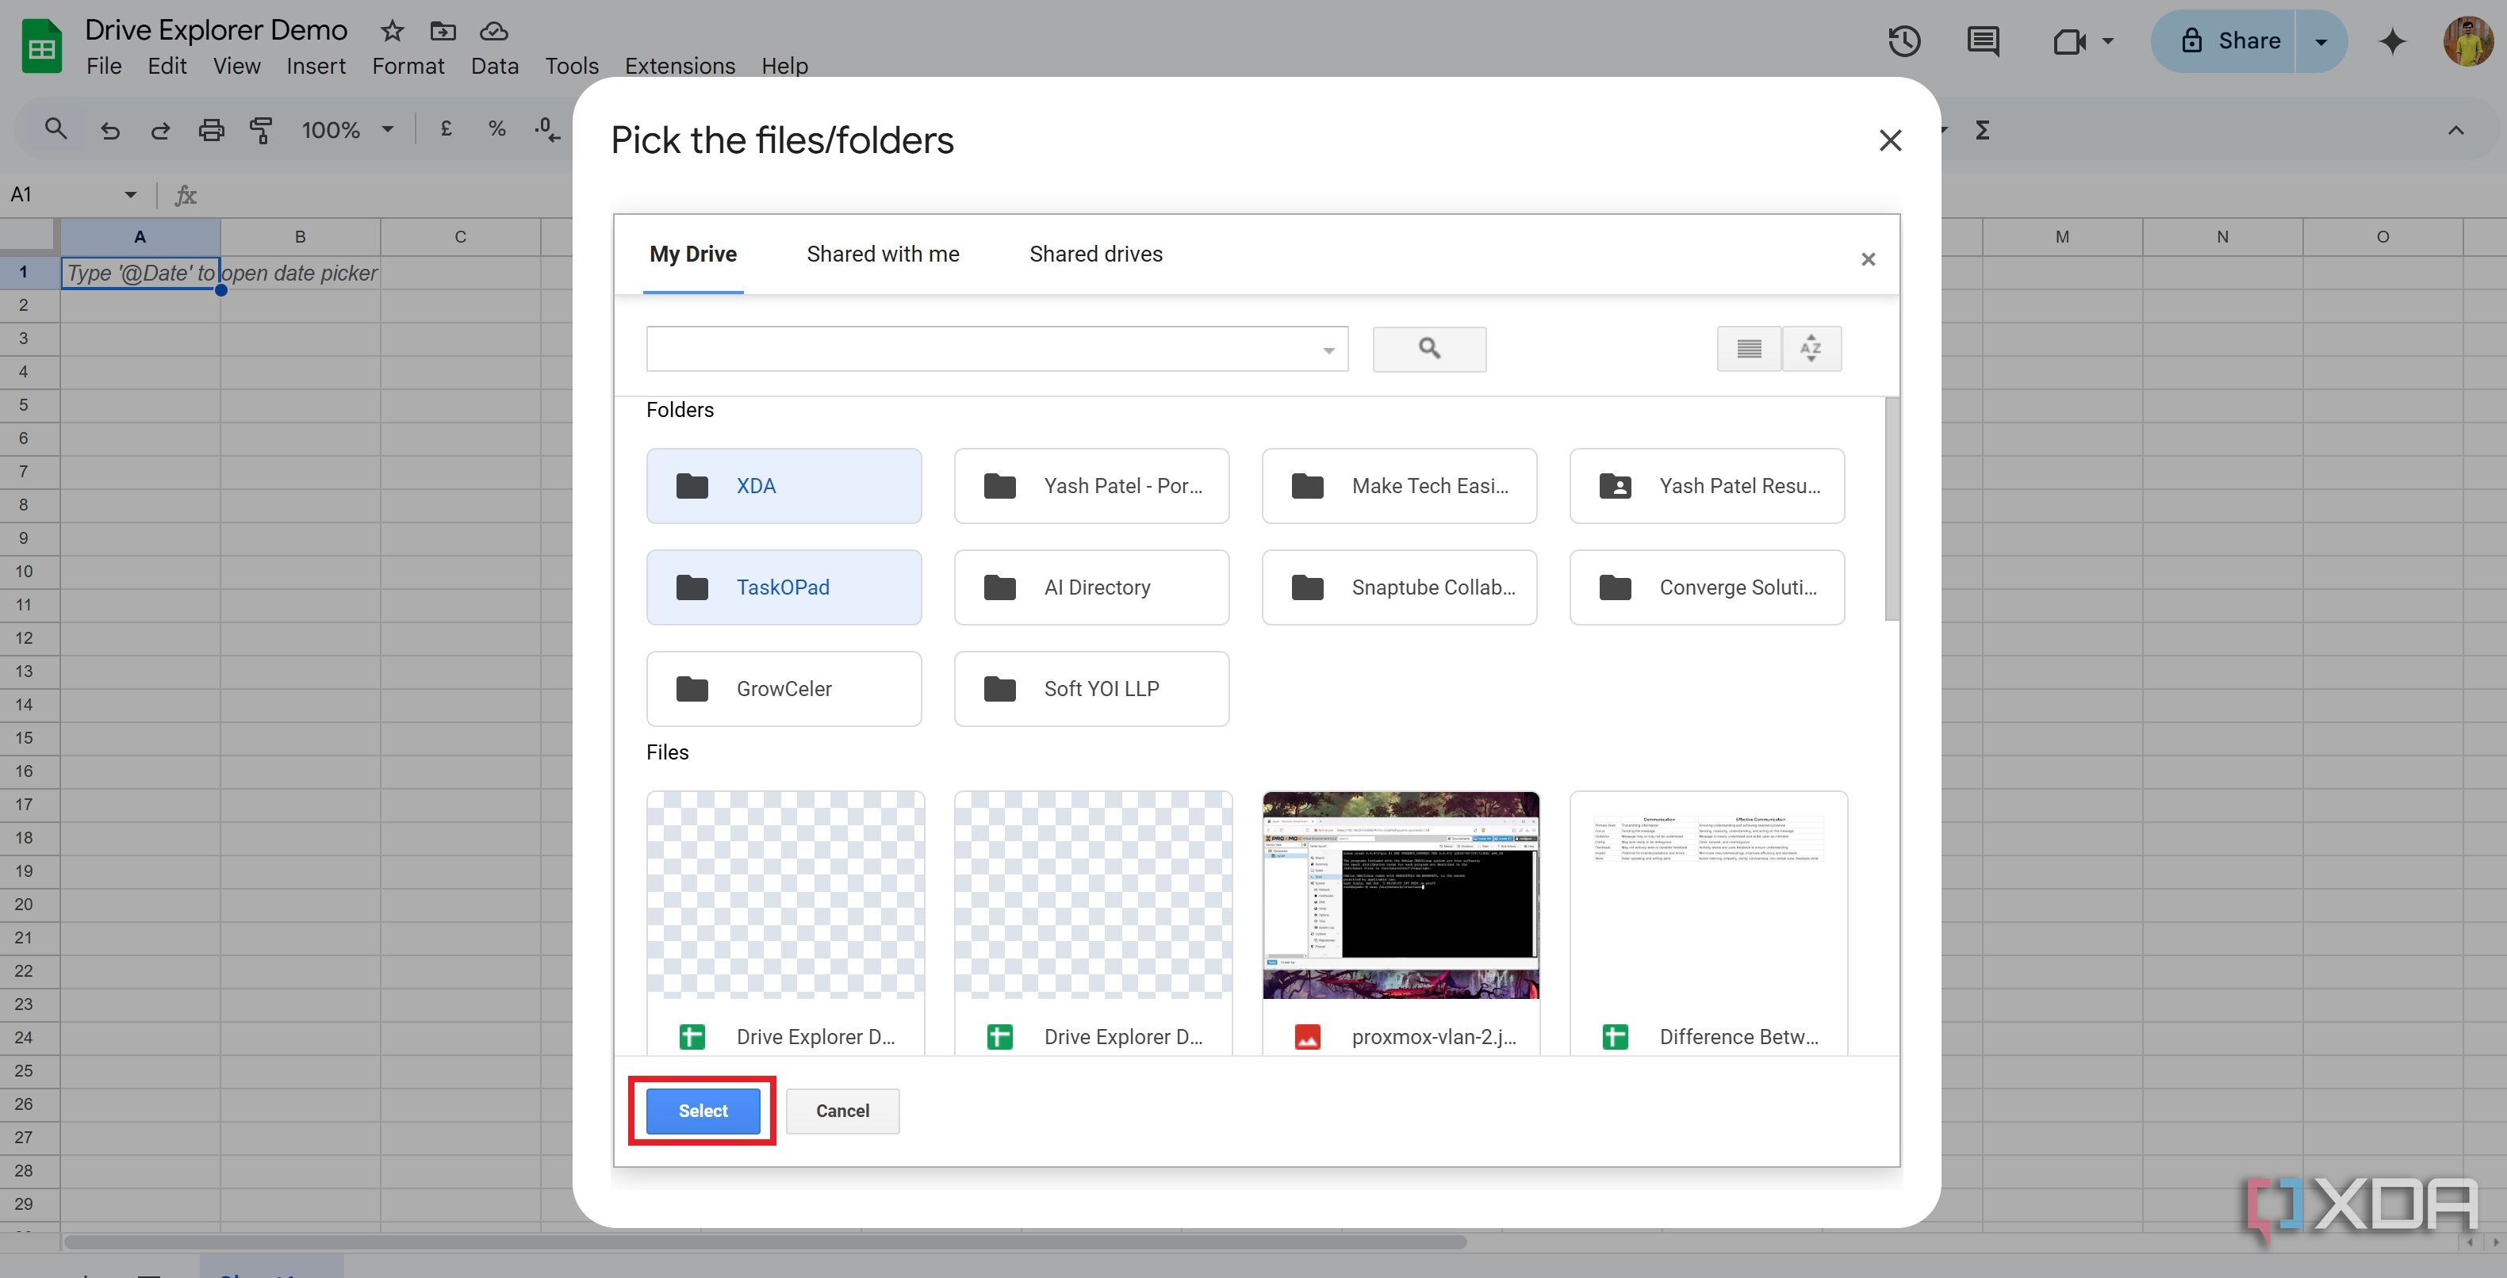
Task: Click the move to folder icon
Action: pos(443,31)
